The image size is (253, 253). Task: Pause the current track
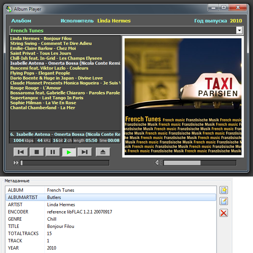click(53, 152)
